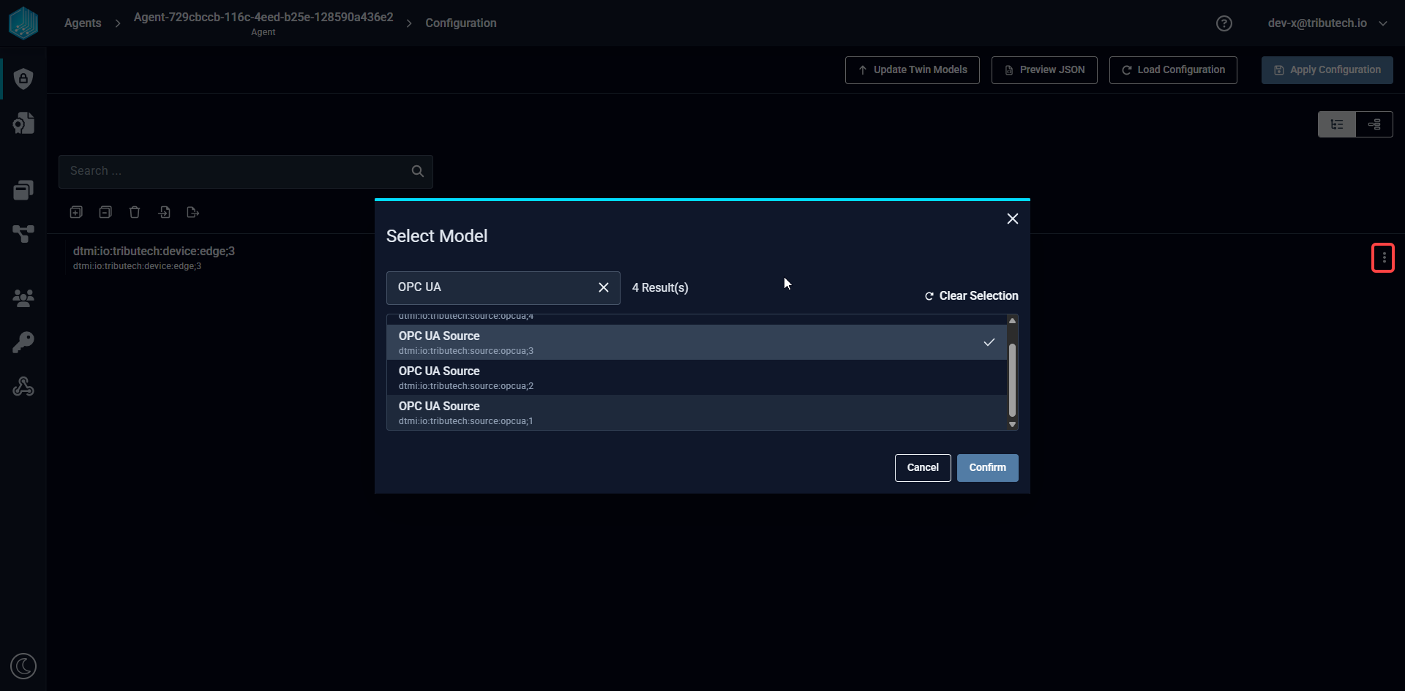Switch to tree list view

pos(1337,124)
